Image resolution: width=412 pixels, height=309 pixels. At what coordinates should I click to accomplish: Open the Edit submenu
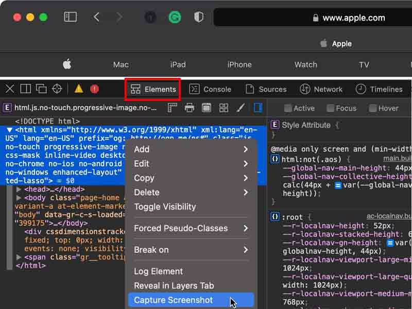(191, 164)
